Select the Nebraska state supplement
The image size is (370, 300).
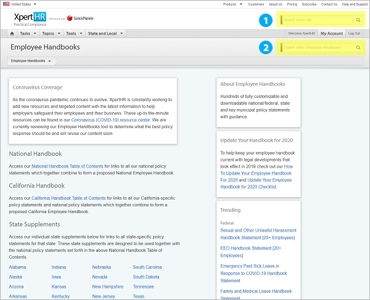102,267
